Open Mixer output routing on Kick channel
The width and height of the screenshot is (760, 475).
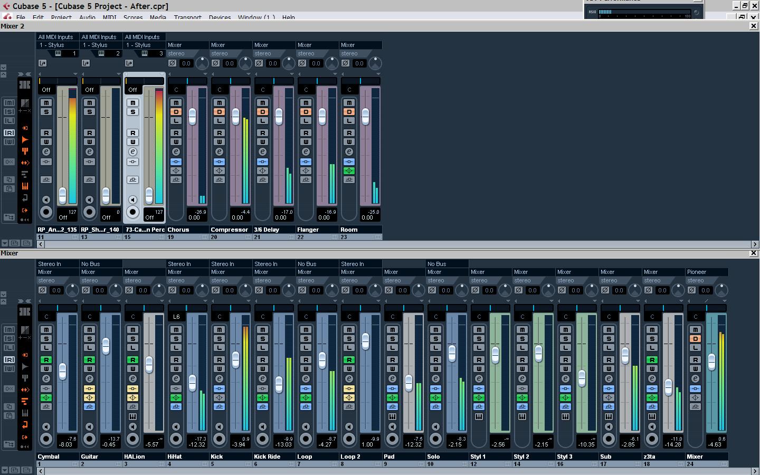pyautogui.click(x=231, y=272)
